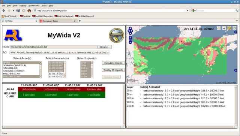Pan the map south

pyautogui.click(x=130, y=33)
